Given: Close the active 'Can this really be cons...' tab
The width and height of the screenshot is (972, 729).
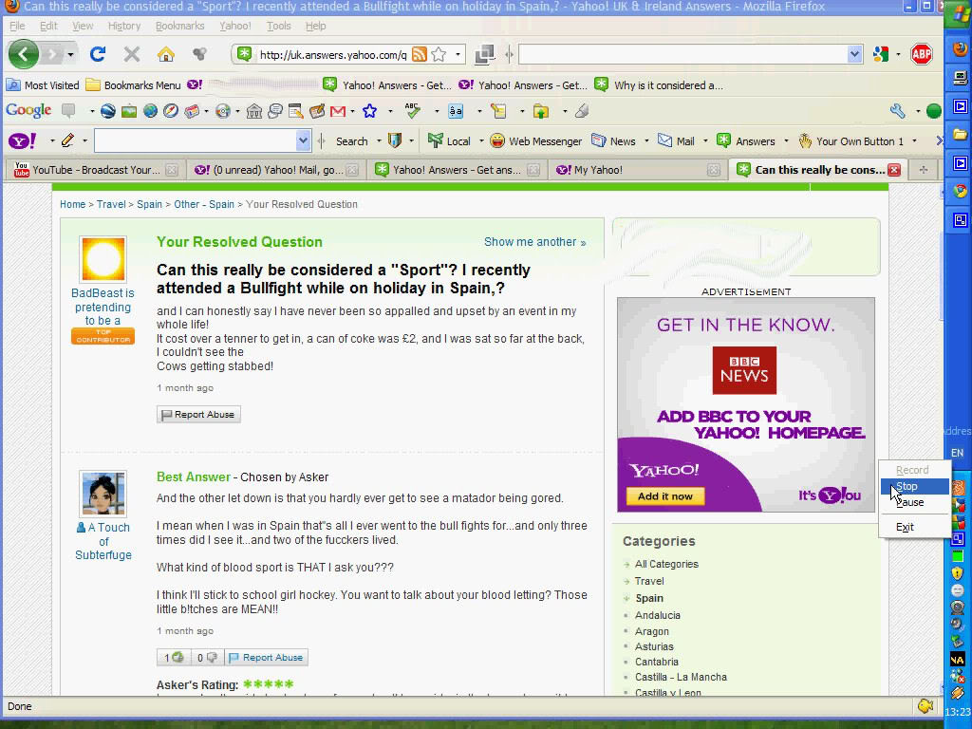Looking at the screenshot, I should tap(894, 170).
